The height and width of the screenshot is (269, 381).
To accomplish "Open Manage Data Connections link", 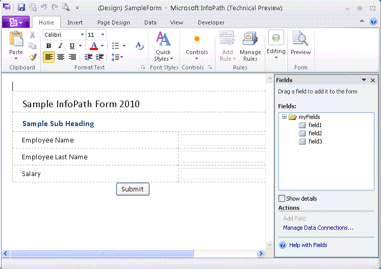I will (x=318, y=228).
